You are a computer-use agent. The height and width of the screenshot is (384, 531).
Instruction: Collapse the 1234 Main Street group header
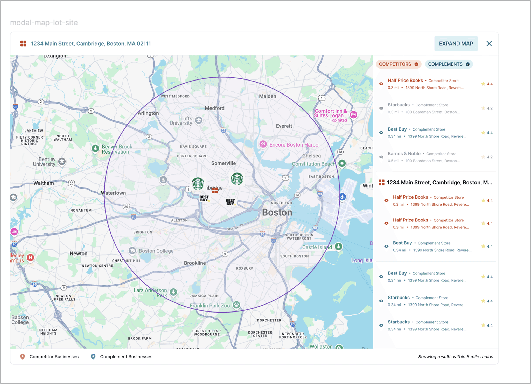(x=436, y=183)
